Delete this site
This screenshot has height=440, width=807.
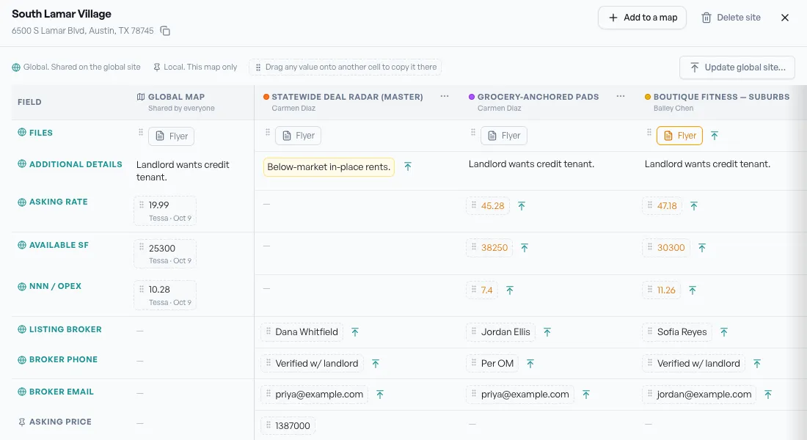tap(731, 18)
